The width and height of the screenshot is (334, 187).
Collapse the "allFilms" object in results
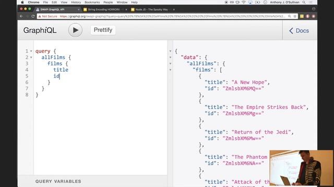point(170,63)
